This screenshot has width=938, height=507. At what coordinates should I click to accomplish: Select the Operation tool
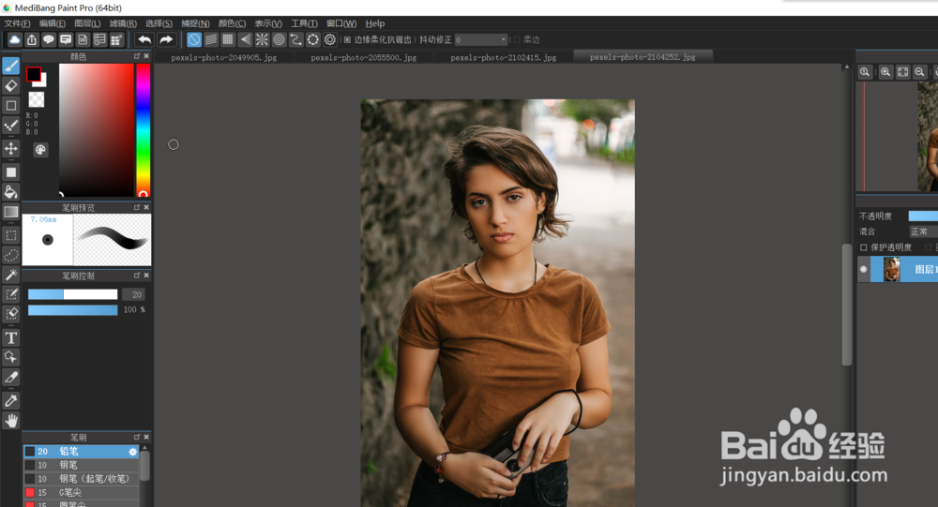point(10,358)
